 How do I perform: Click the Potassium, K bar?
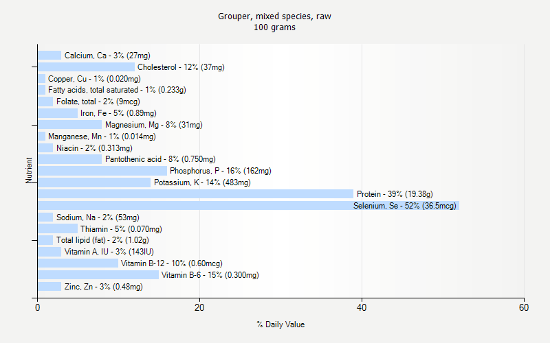[x=93, y=182]
